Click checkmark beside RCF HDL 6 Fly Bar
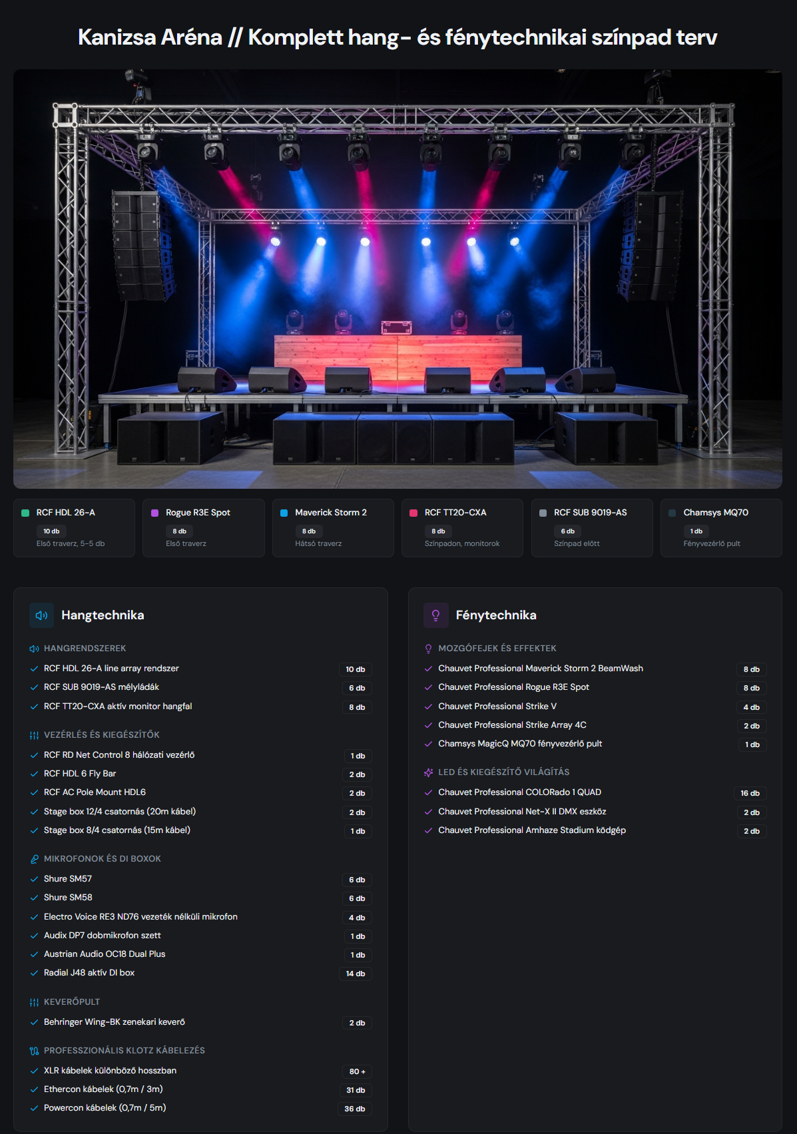Screen dimensions: 797x1134 click(34, 774)
